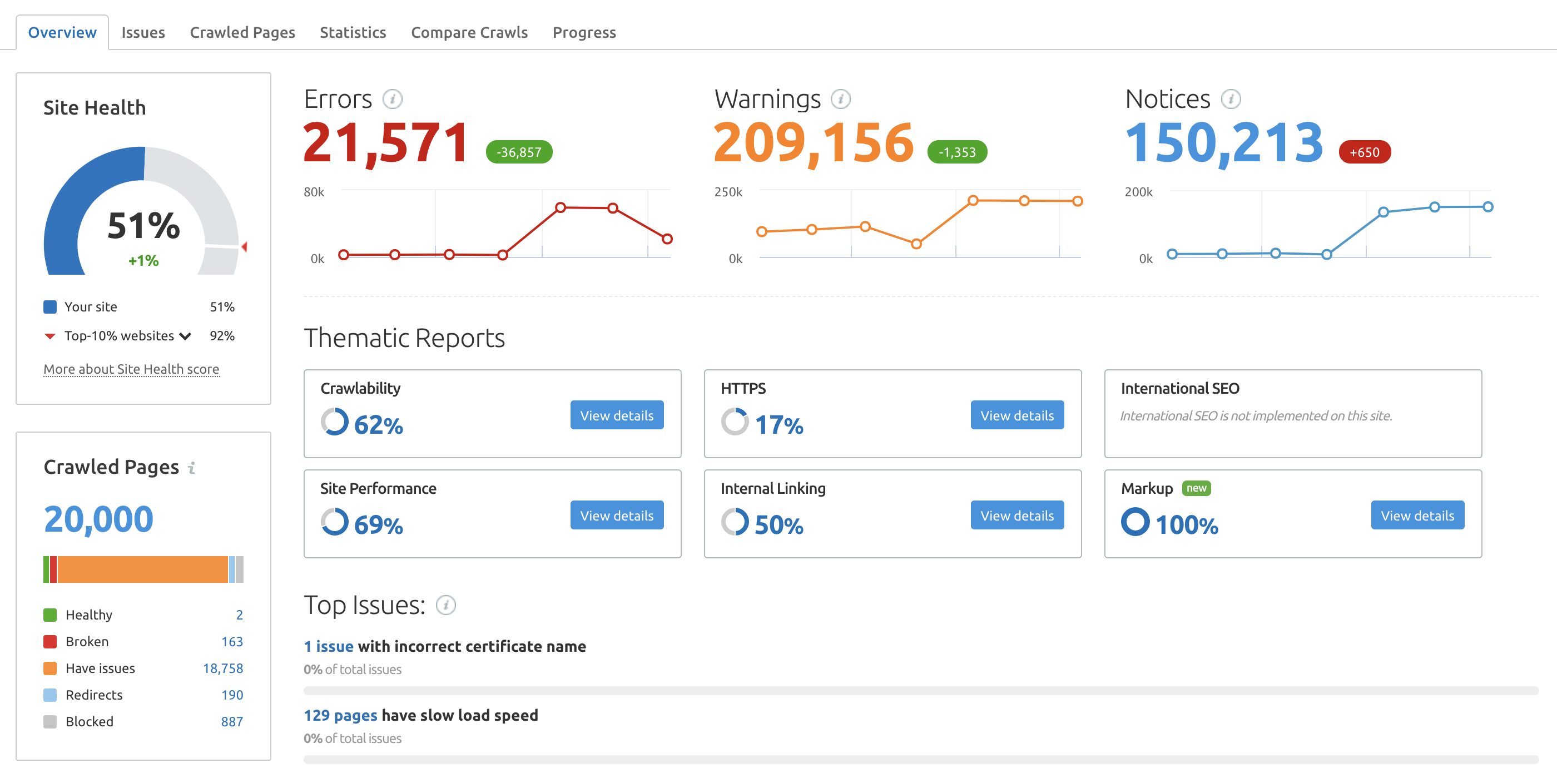Open the Compare Crawls tab

coord(469,32)
